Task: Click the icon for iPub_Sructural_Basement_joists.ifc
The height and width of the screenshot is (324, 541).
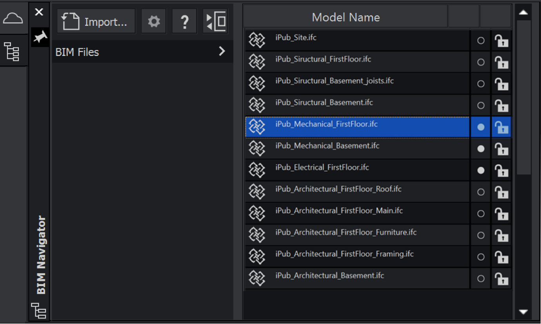Action: [257, 84]
